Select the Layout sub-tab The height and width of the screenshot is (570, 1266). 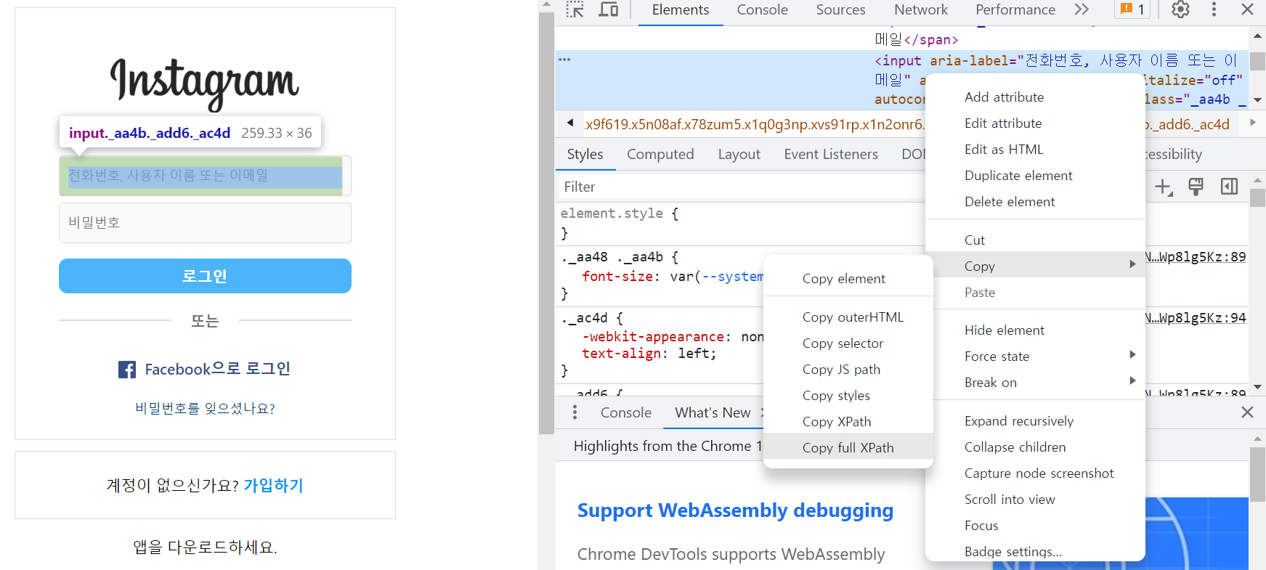click(739, 154)
